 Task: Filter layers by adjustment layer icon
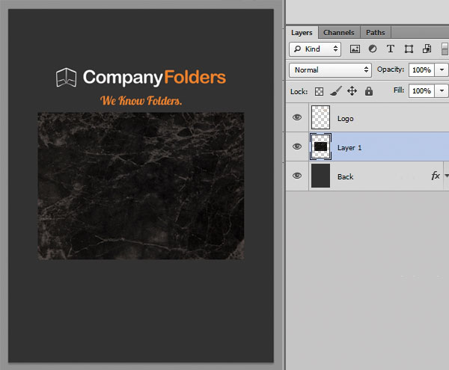pos(373,49)
